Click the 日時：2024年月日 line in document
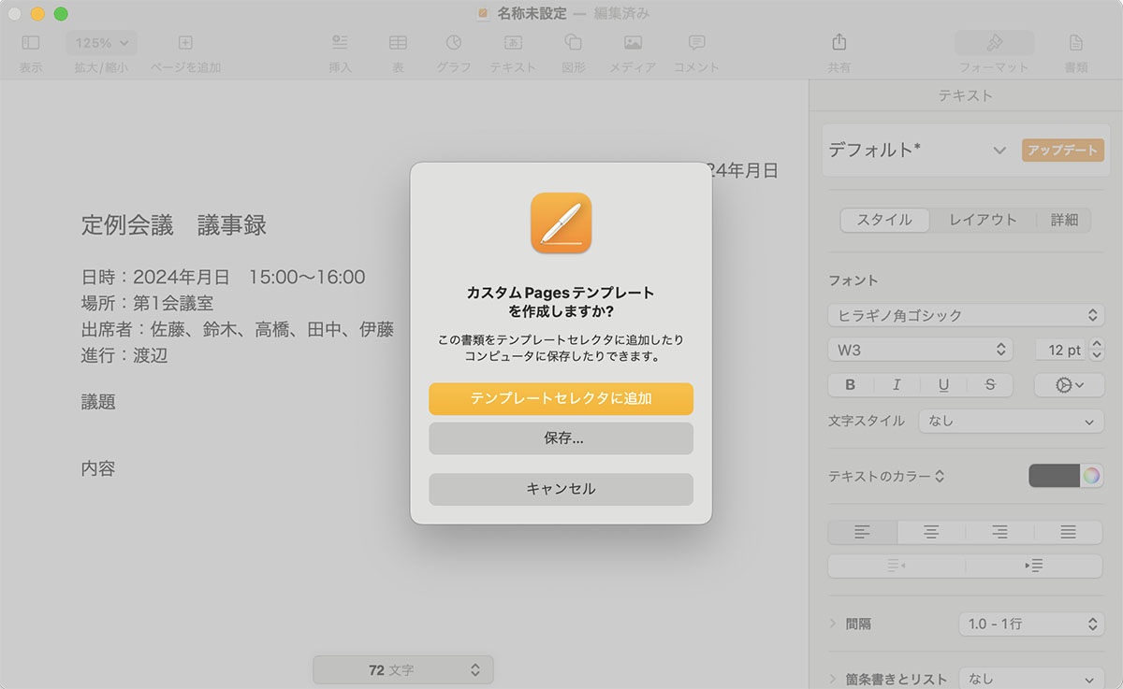Viewport: 1123px width, 689px height. point(223,277)
